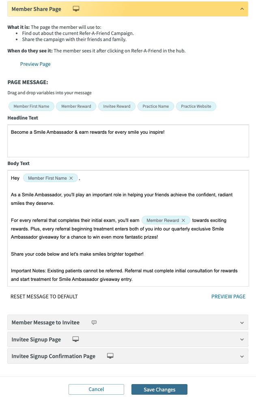The image size is (256, 402).
Task: Click the monitor icon on Invitee Signup Confirmation Page
Action: click(x=110, y=356)
